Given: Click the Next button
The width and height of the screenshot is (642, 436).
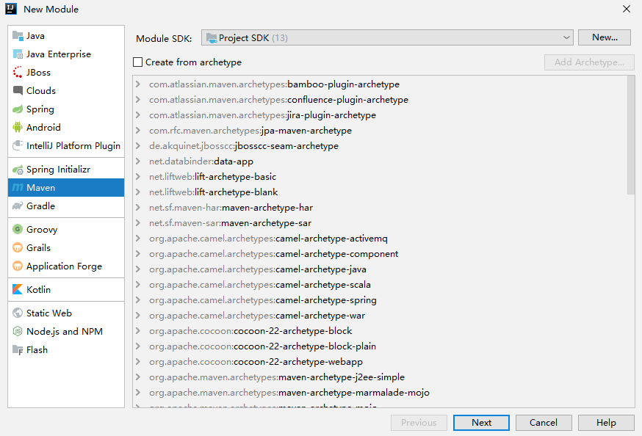Looking at the screenshot, I should click(x=481, y=423).
